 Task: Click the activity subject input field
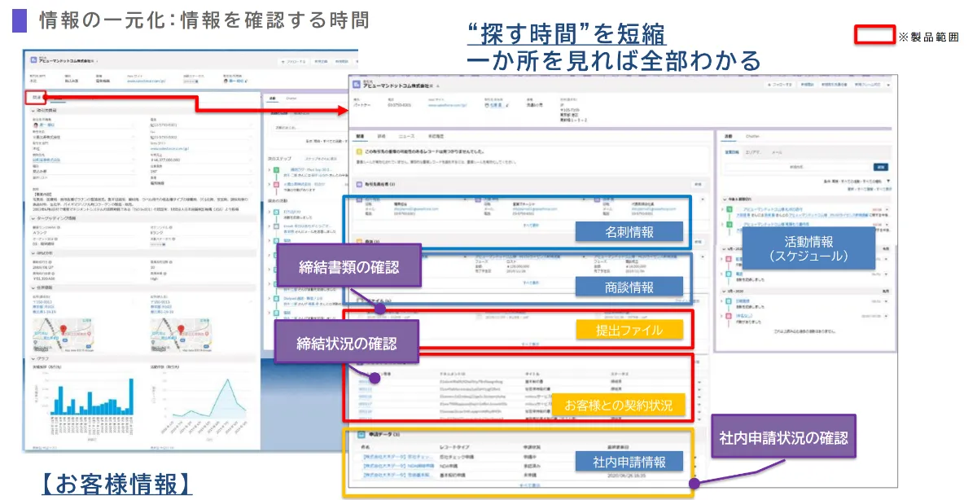click(x=796, y=166)
